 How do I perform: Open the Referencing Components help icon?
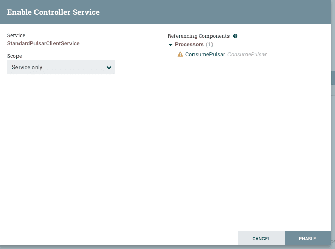click(x=235, y=36)
